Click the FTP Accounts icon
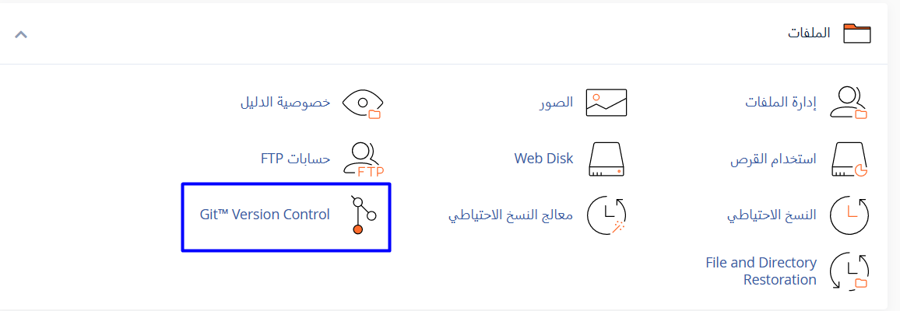The width and height of the screenshot is (900, 311). coord(364,159)
